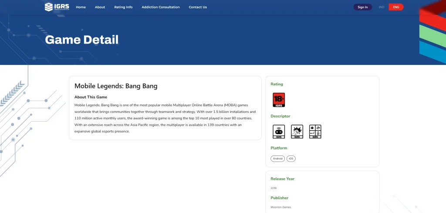The height and width of the screenshot is (213, 446).
Task: Click the IGRS logo in the header
Action: [57, 7]
